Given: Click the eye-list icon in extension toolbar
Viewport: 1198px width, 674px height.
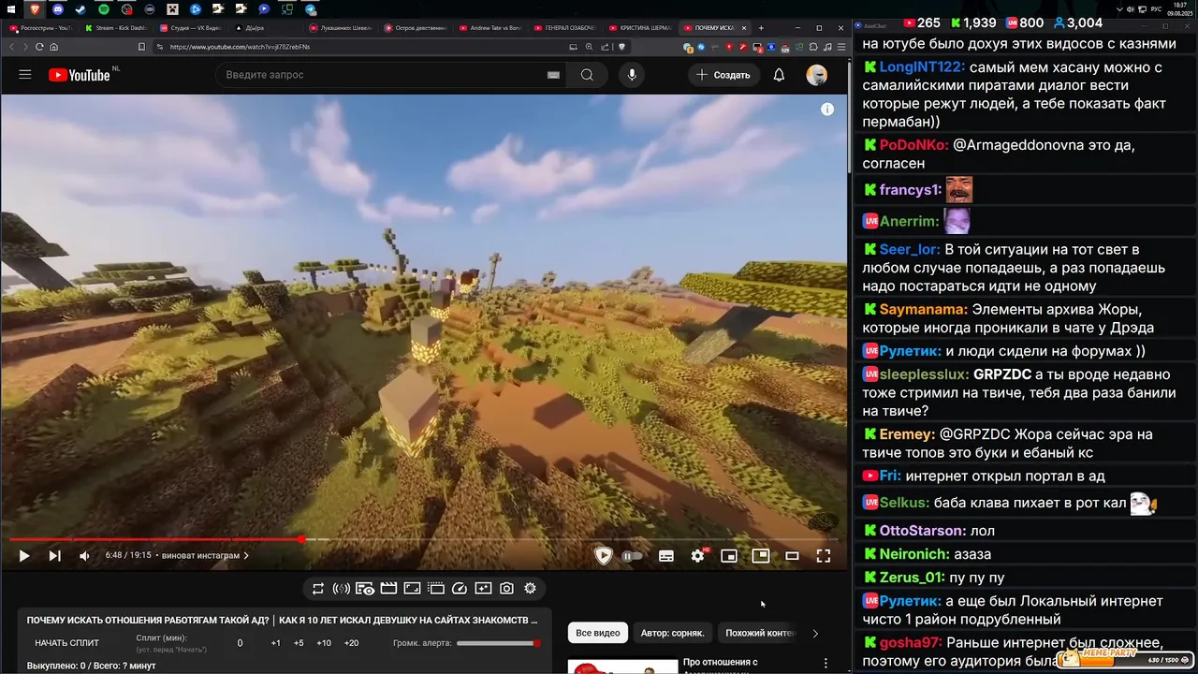Looking at the screenshot, I should click(x=365, y=589).
